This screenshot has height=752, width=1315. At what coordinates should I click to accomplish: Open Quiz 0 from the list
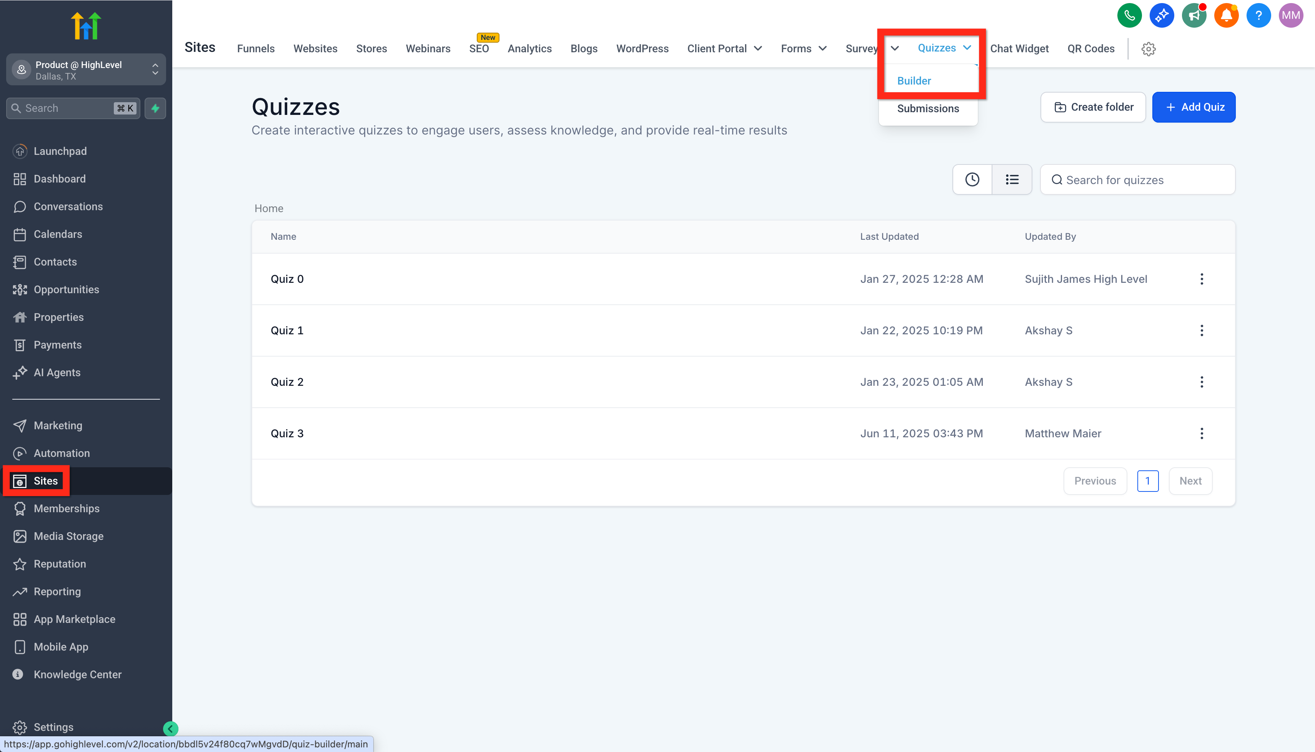287,279
